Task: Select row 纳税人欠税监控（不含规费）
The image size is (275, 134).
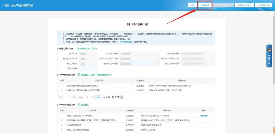Action: [x=136, y=116]
